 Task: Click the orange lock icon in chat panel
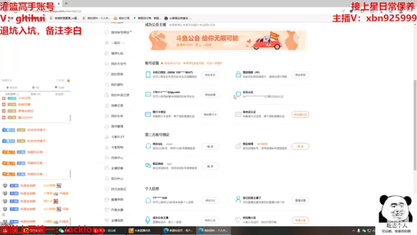68,80
